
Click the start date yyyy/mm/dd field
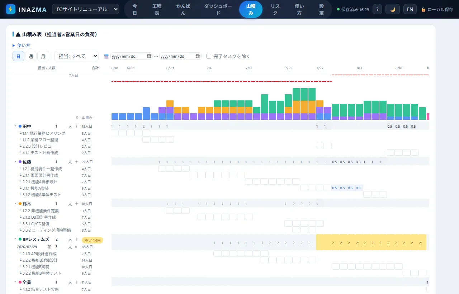coord(132,56)
